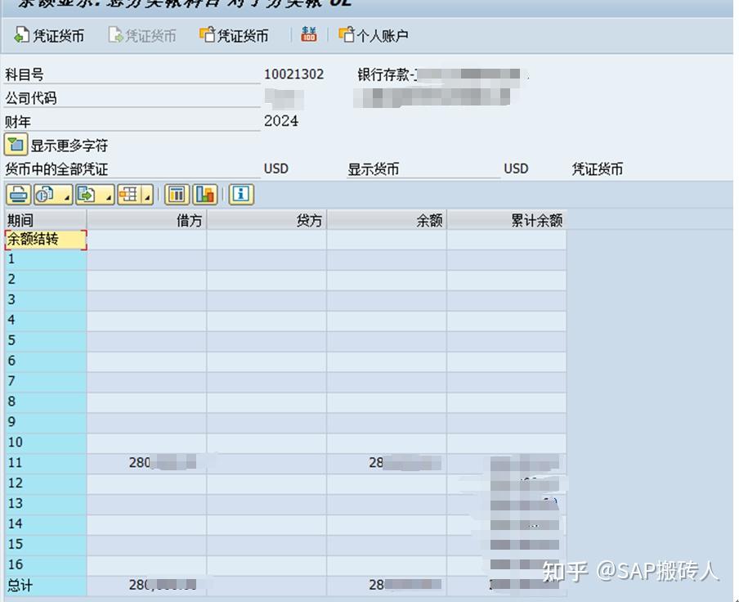Expand the layout selection dropdown arrow
The height and width of the screenshot is (602, 739).
click(x=146, y=199)
